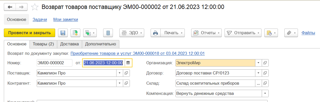Click the Номер field ЭМ00-000002
The width and height of the screenshot is (320, 102).
point(55,63)
